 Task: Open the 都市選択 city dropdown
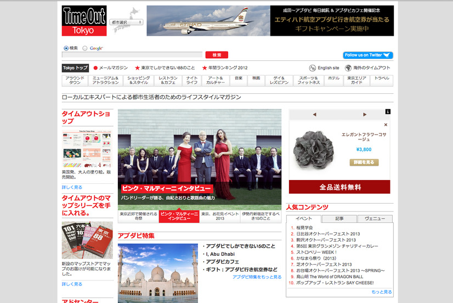pos(126,23)
